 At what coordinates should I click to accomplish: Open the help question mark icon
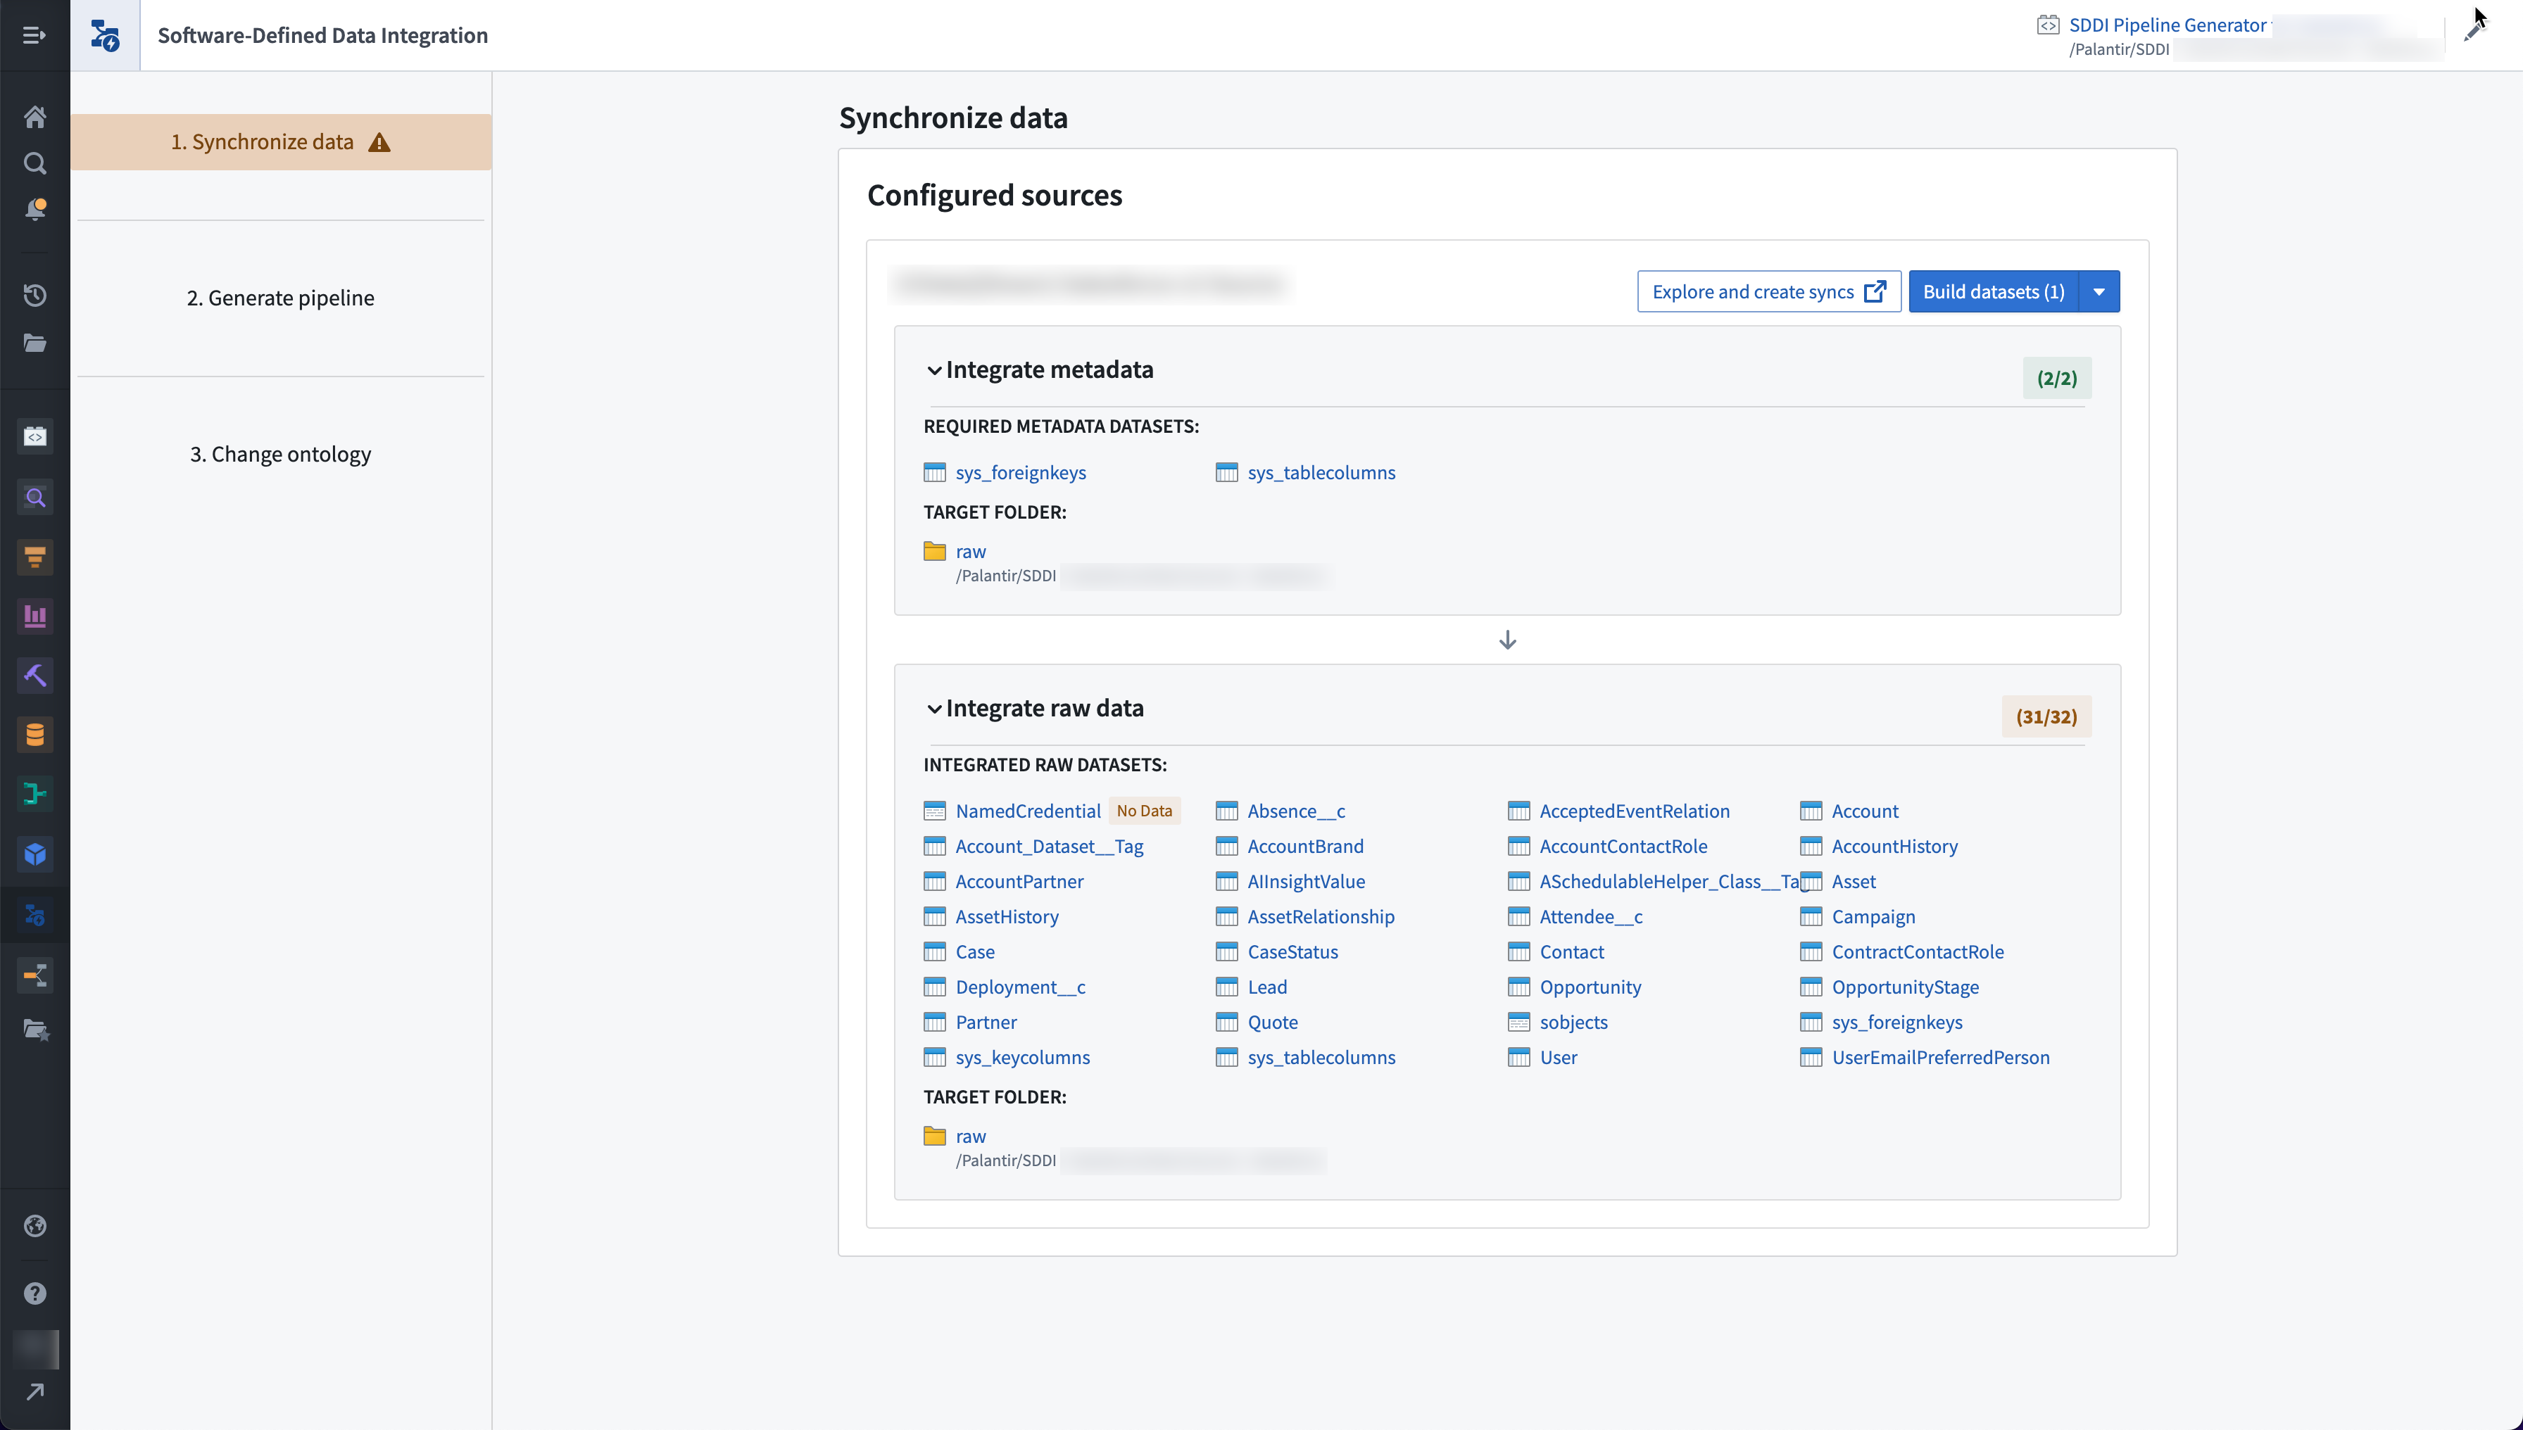point(34,1293)
